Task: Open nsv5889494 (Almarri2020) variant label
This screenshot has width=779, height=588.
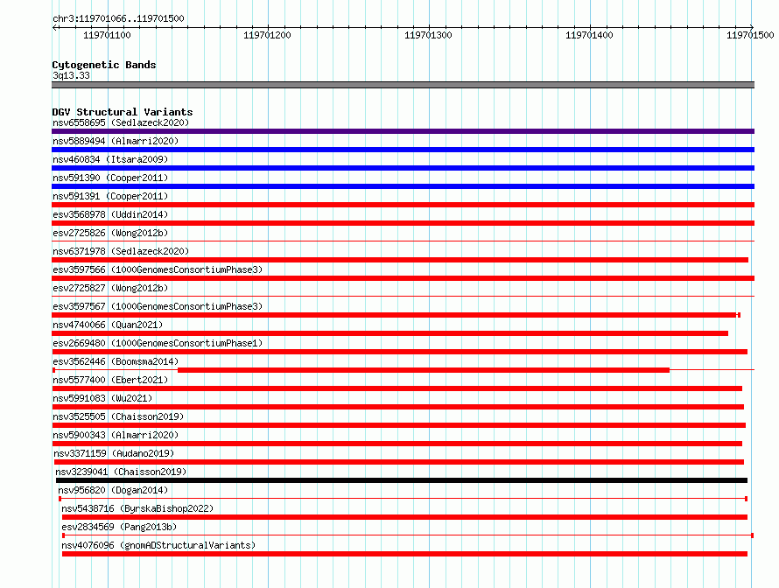Action: [116, 141]
